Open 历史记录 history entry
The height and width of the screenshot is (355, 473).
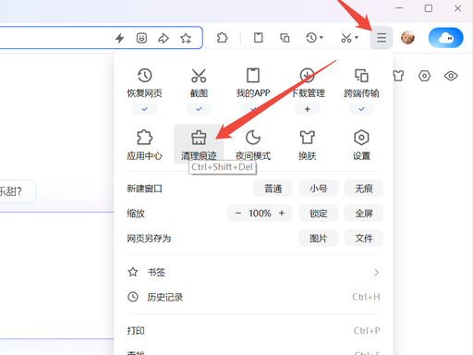pos(253,297)
